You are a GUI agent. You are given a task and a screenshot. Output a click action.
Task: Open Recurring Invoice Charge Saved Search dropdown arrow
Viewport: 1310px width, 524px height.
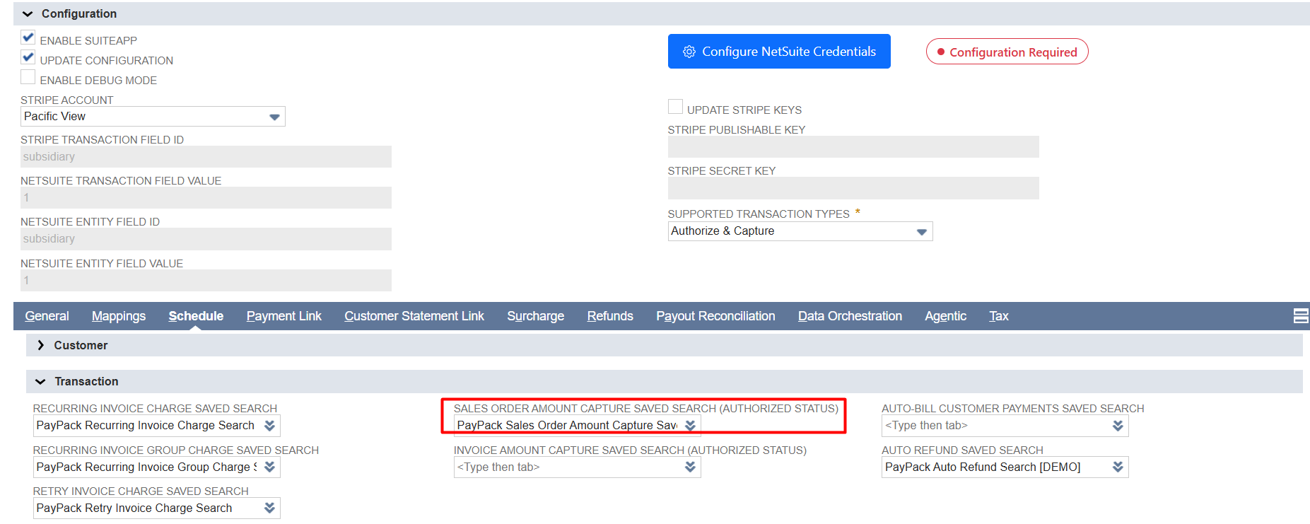269,426
